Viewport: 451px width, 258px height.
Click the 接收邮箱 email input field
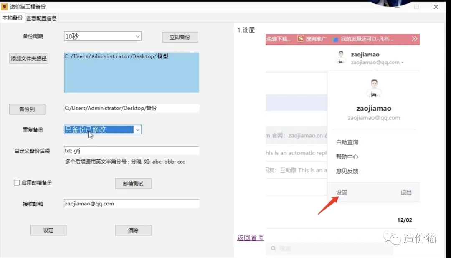point(131,204)
